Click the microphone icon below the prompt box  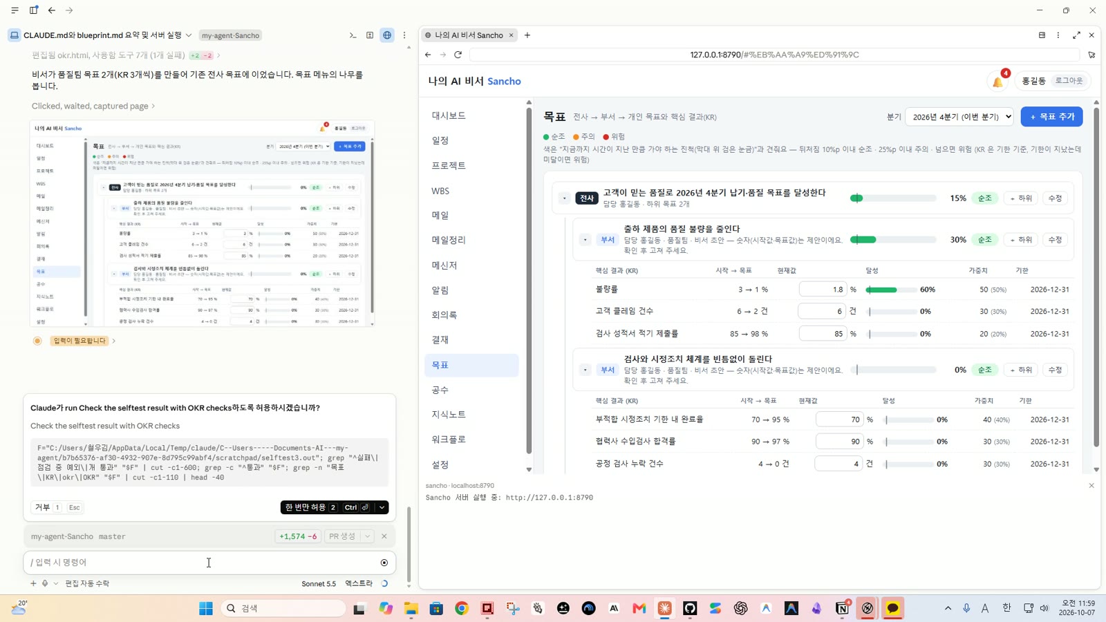pos(45,583)
